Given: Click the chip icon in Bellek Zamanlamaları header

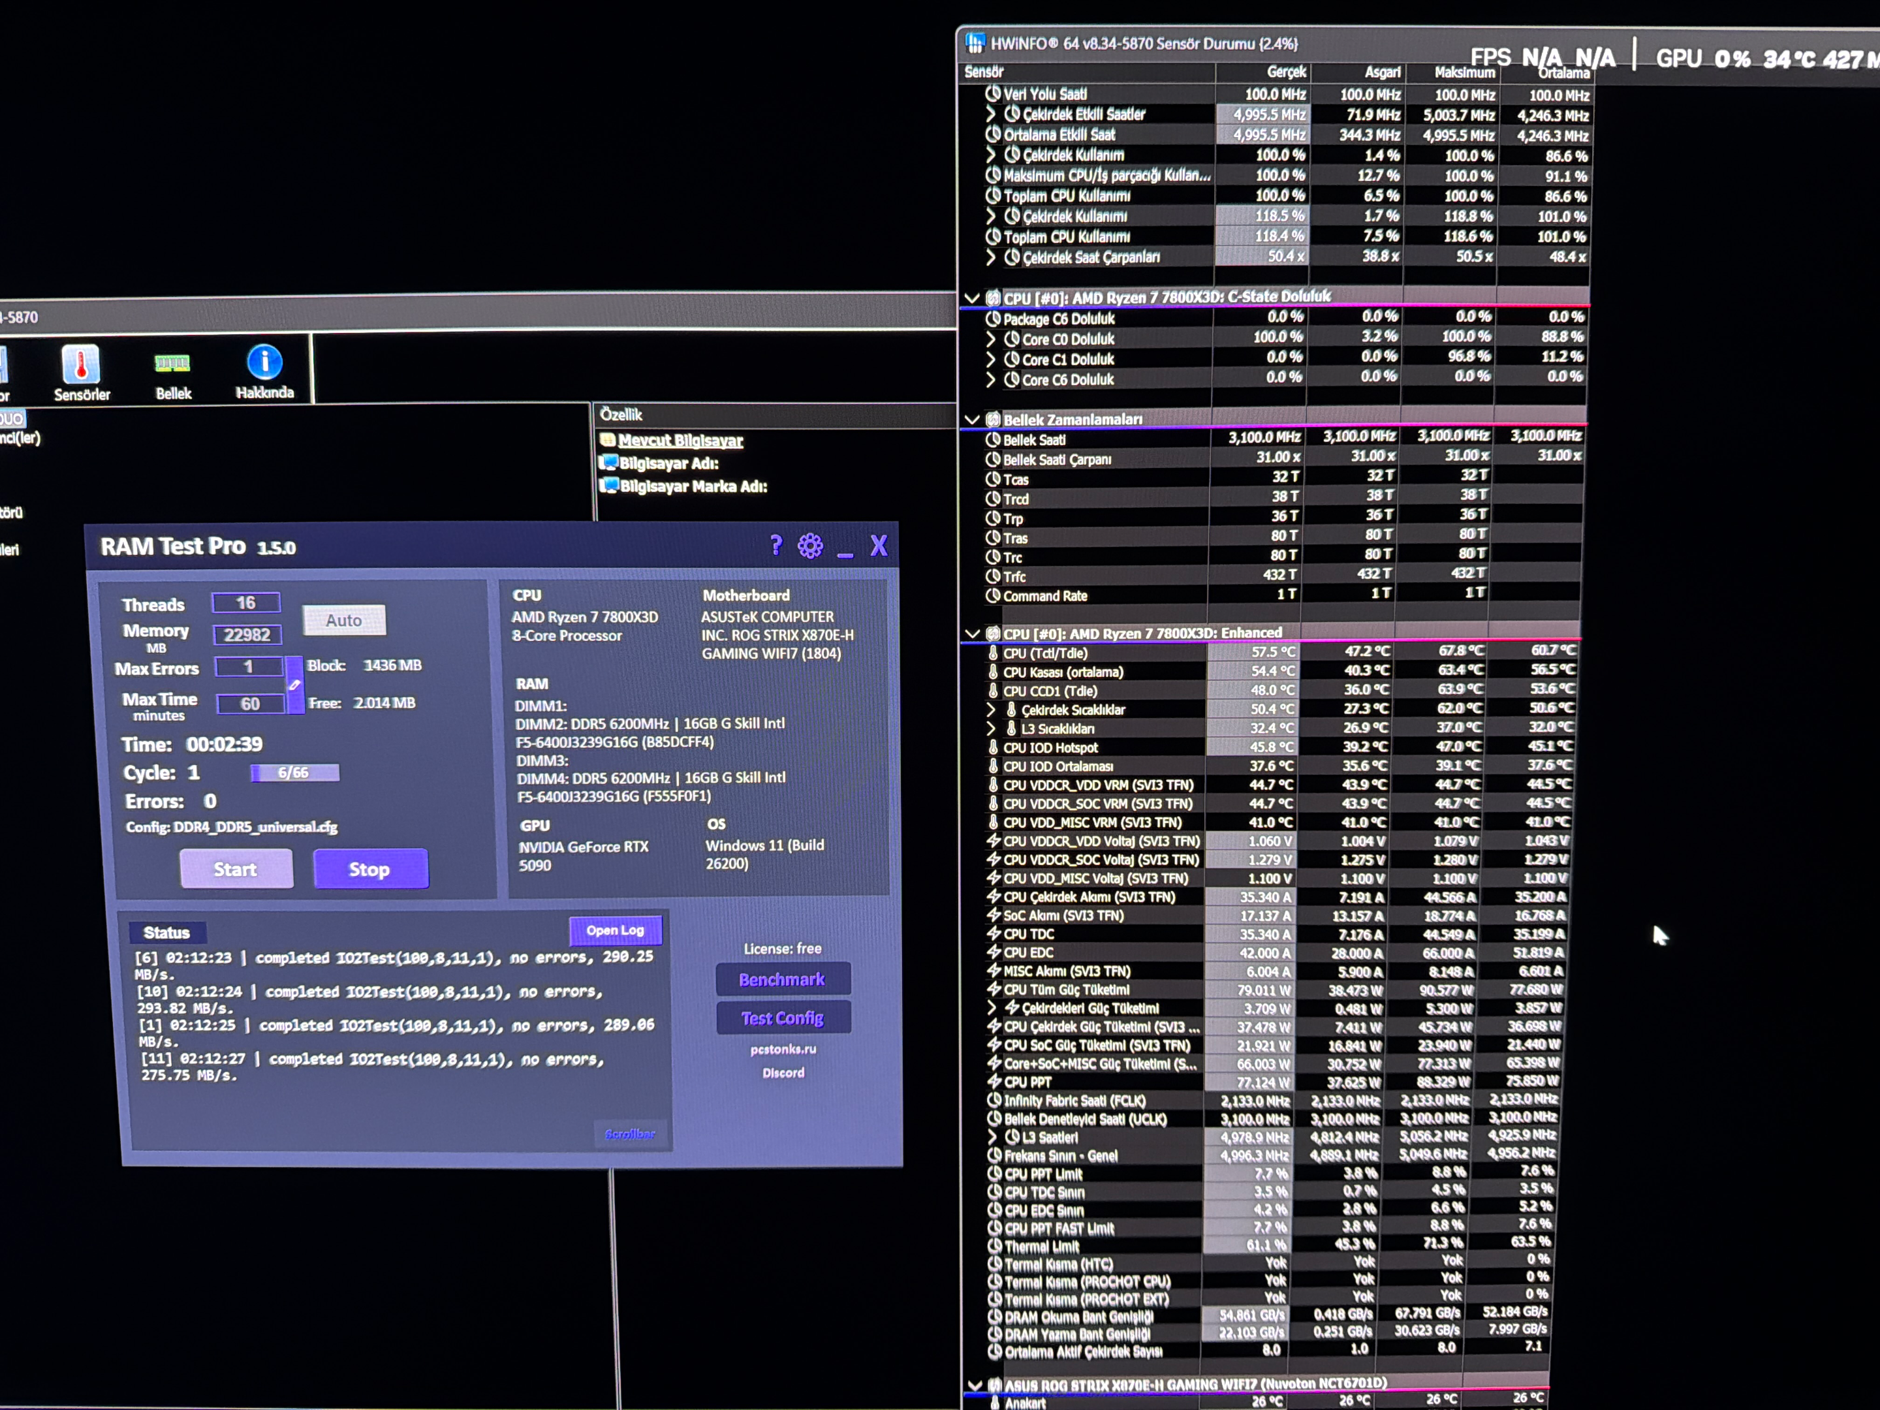Looking at the screenshot, I should (993, 420).
